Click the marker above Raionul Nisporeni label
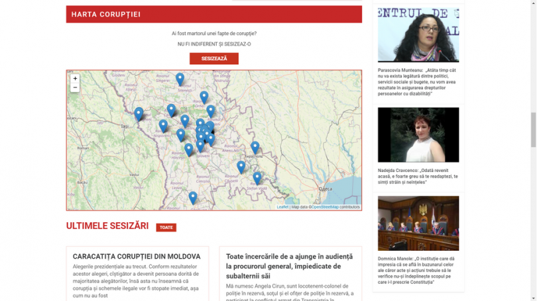Image resolution: width=537 pixels, height=301 pixels. (x=163, y=126)
